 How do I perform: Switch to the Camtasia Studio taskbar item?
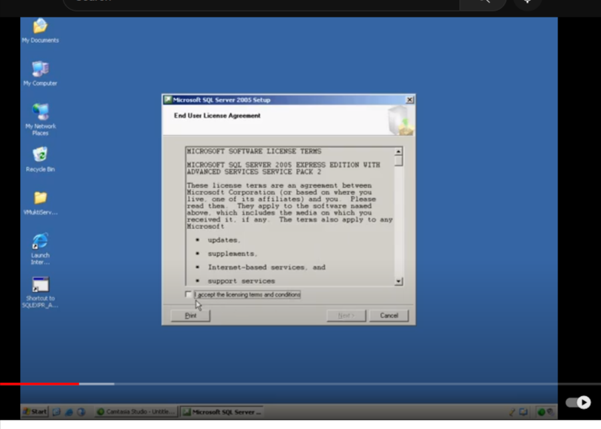(x=136, y=412)
